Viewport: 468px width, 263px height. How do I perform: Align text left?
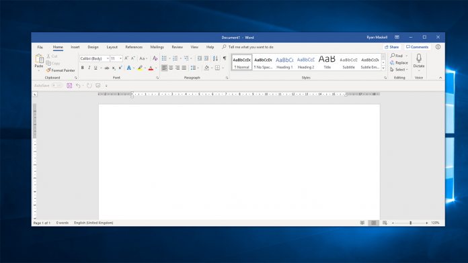tap(164, 68)
